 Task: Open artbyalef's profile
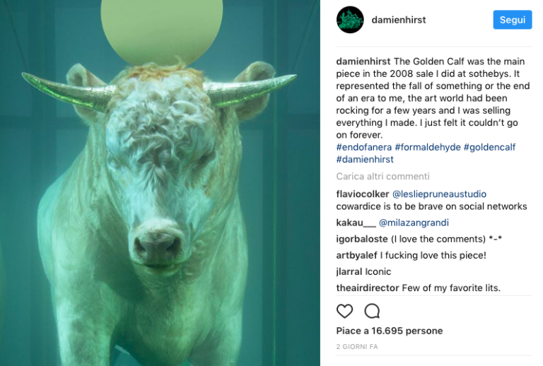(x=357, y=255)
